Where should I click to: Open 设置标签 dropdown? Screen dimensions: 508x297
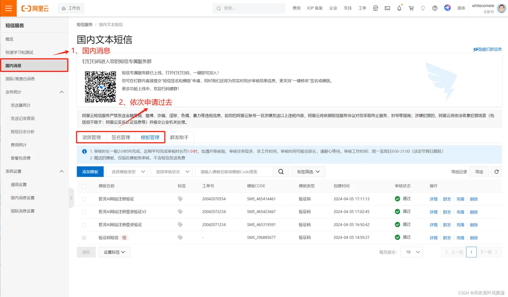114,252
